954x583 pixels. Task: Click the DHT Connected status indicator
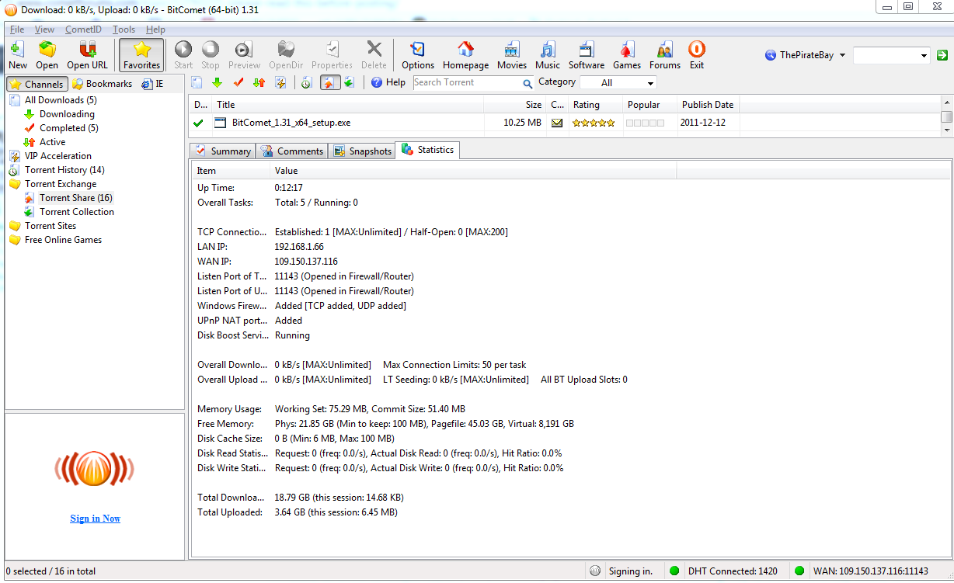(x=723, y=571)
